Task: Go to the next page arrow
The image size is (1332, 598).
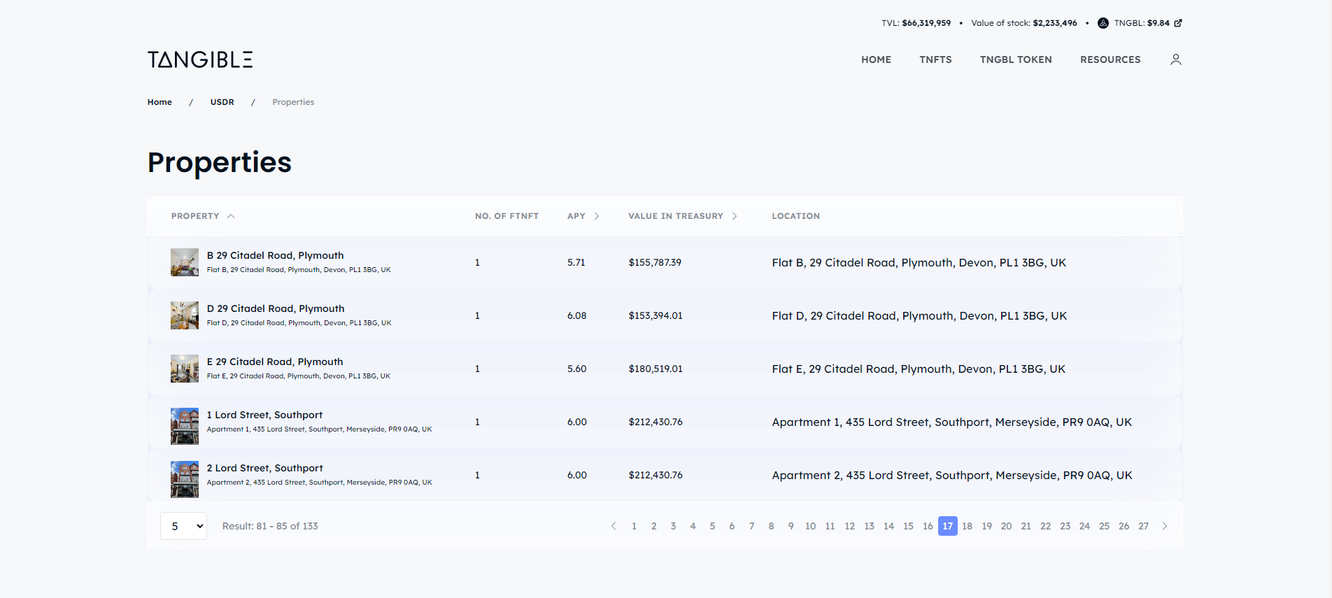Action: (x=1165, y=526)
